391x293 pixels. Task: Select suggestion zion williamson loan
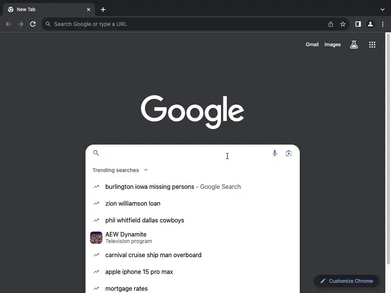click(192, 204)
